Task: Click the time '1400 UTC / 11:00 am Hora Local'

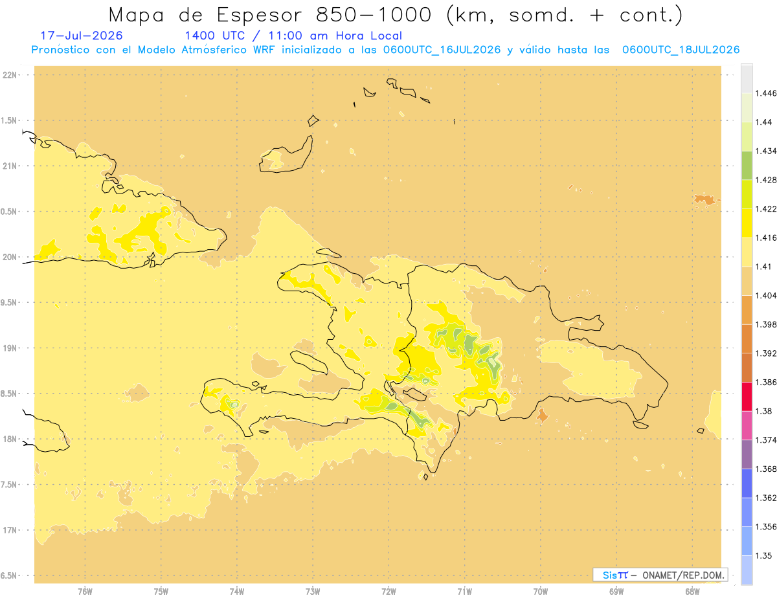Action: coord(293,36)
